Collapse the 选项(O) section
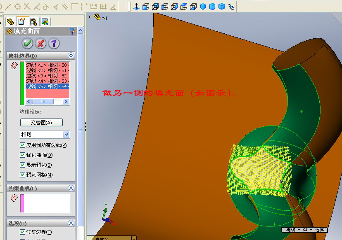Screen dimensions: 342x240 pos(71,223)
